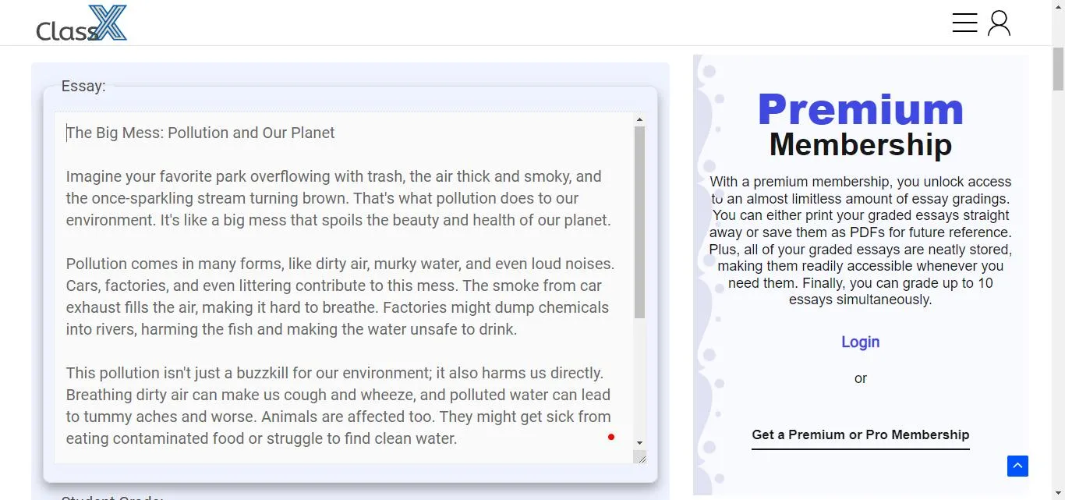Follow the Login link
Screen dimensions: 1065x500
(860, 342)
